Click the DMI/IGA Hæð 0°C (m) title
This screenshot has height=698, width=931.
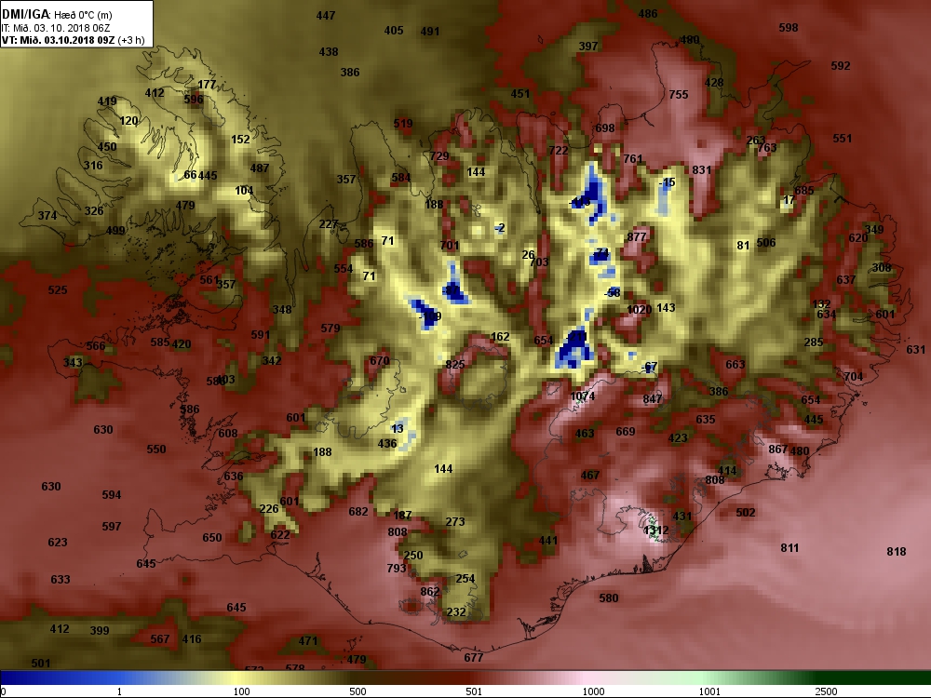pos(57,15)
